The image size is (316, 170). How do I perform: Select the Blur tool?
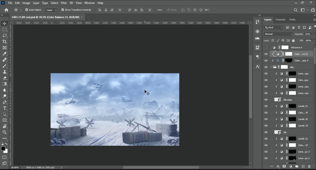pos(4,90)
